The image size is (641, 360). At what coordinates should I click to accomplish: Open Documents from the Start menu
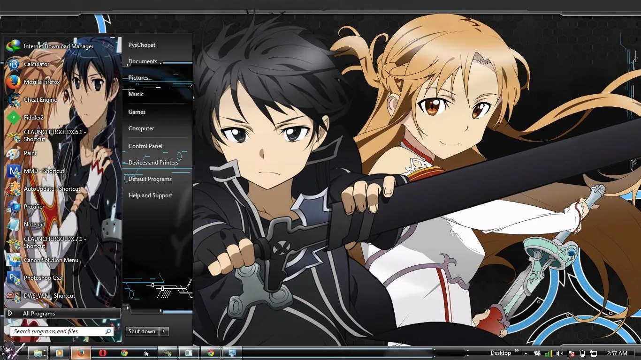[x=143, y=61]
